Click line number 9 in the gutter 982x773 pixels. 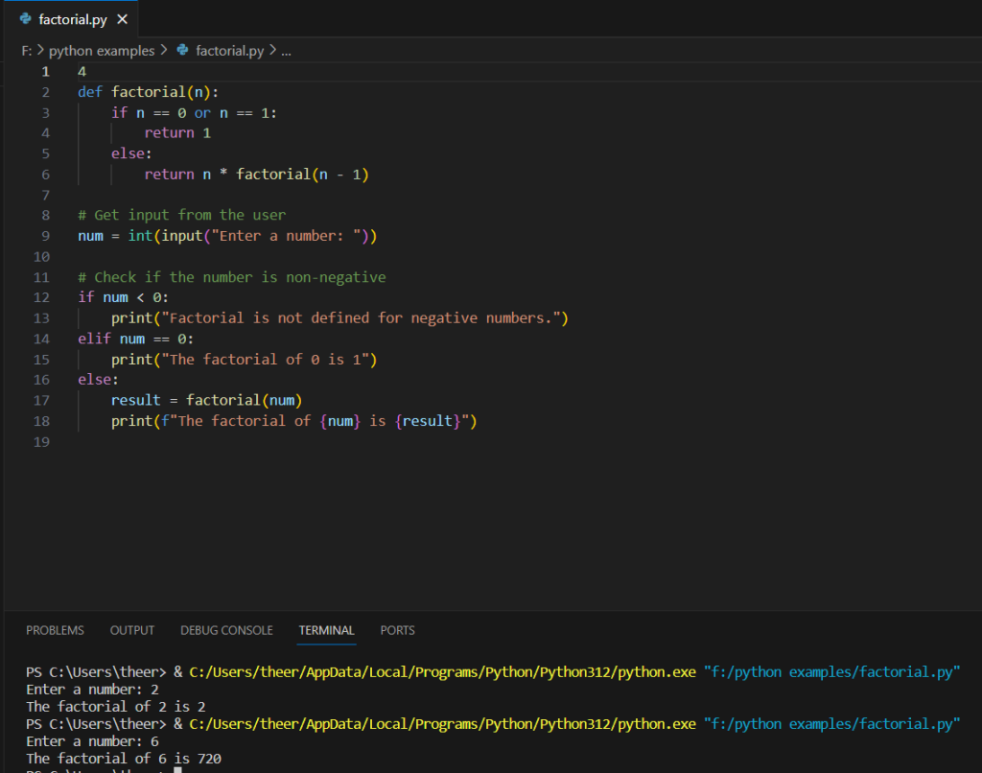tap(45, 236)
